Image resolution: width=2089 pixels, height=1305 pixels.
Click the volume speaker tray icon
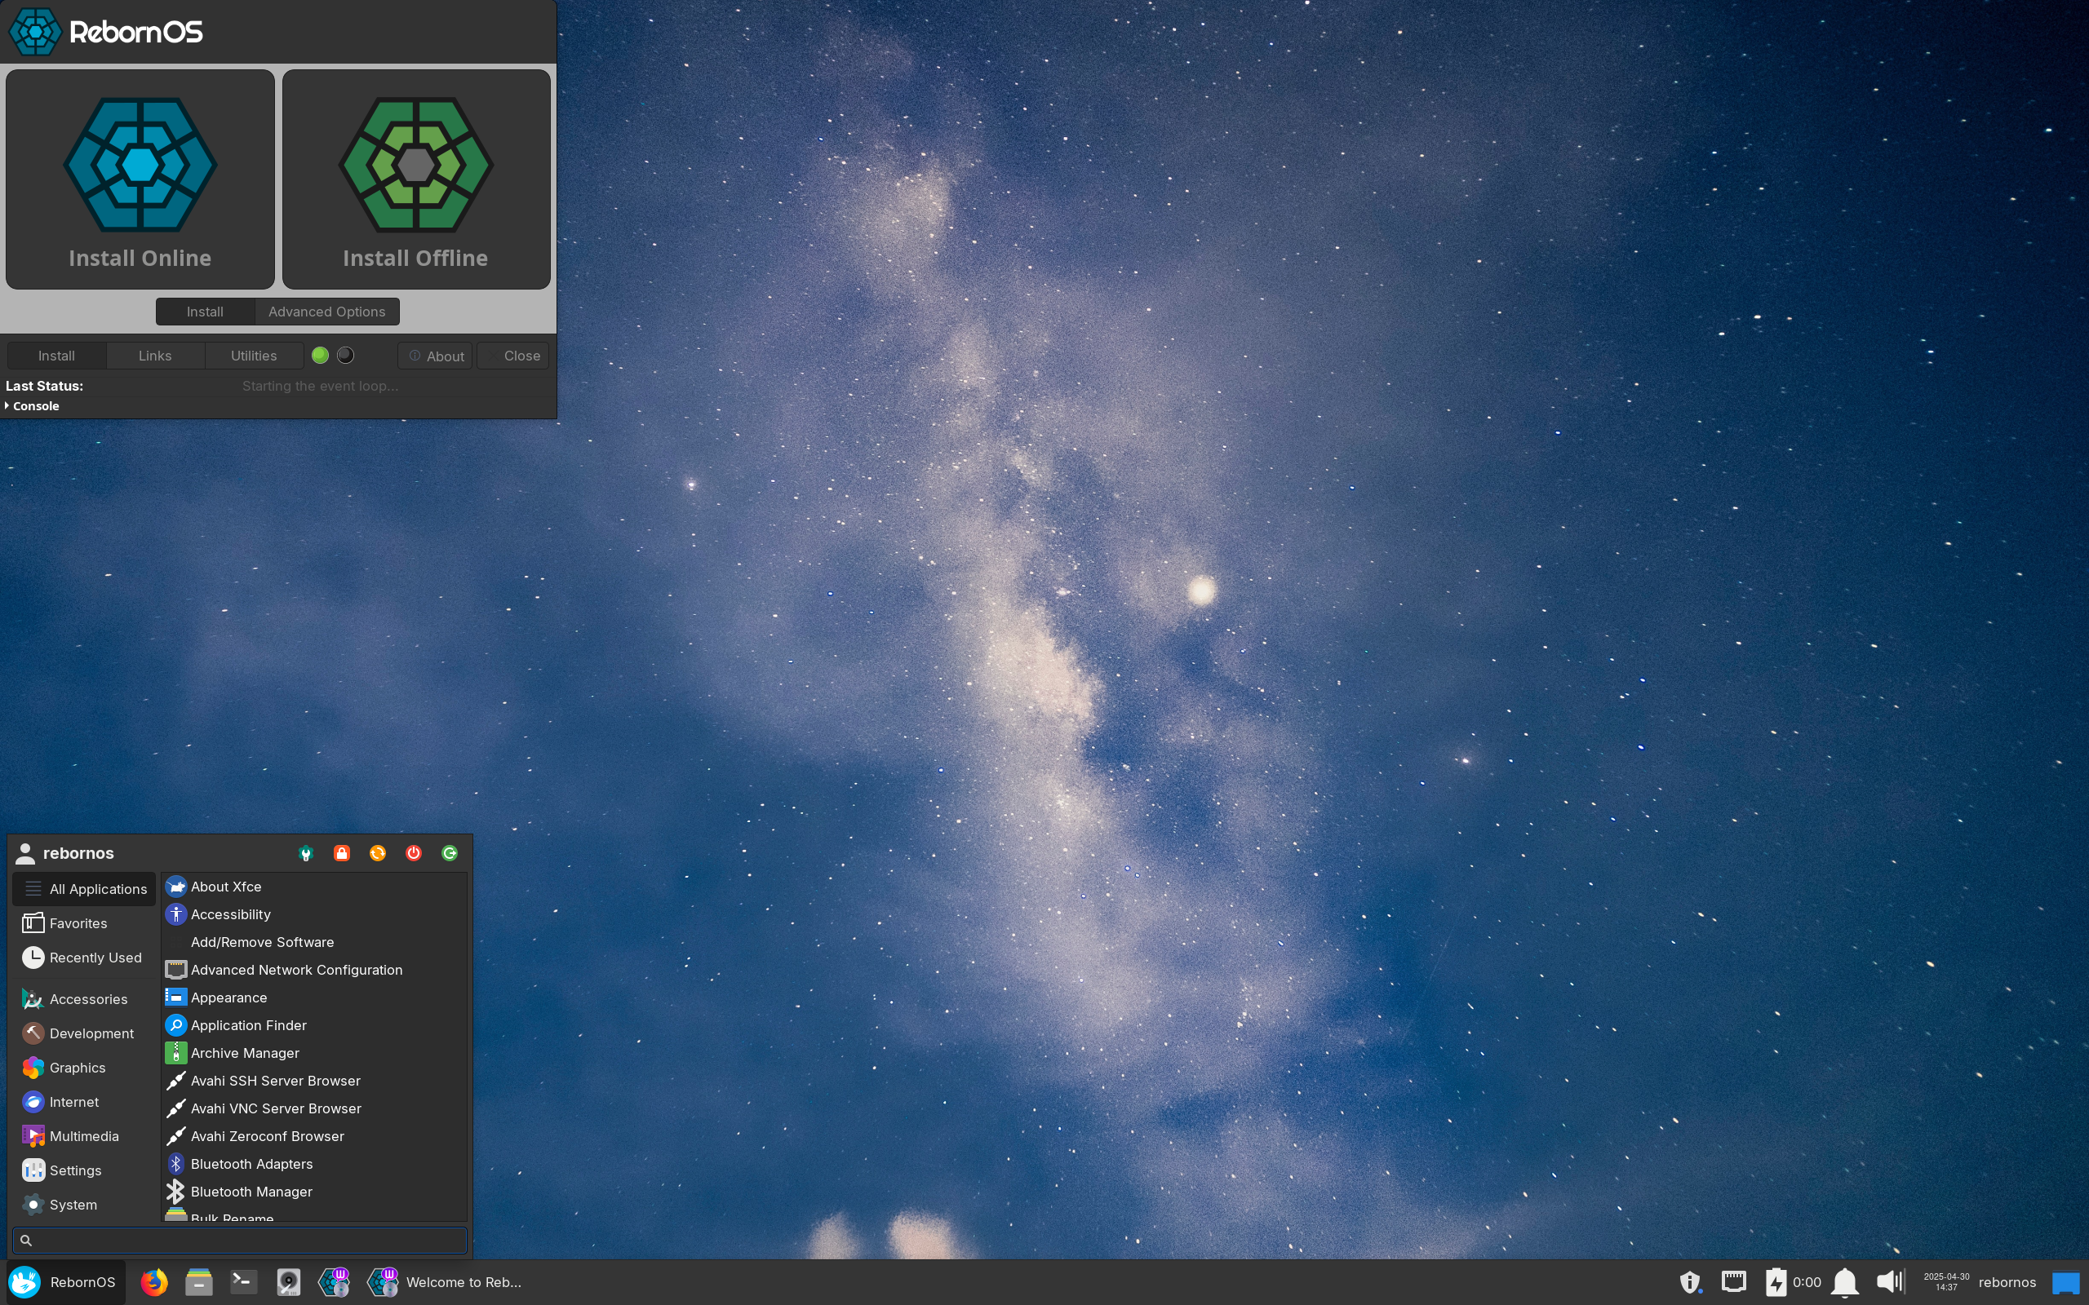1890,1281
